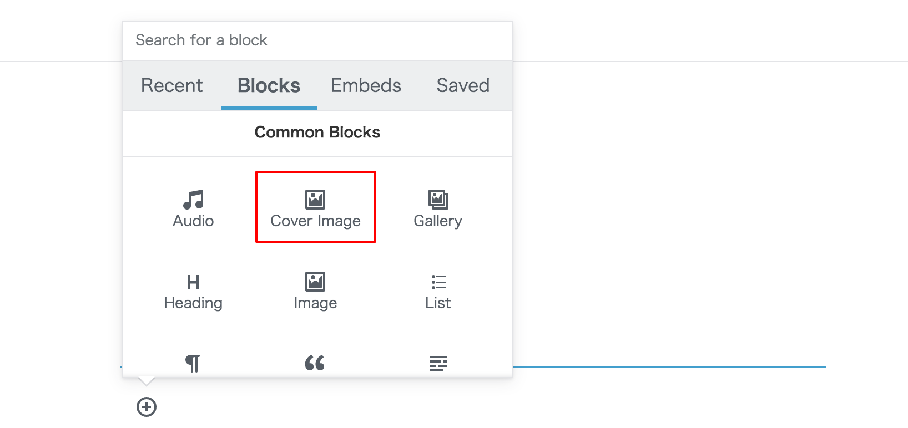Open the block inserter plus button
908x428 pixels.
click(146, 407)
